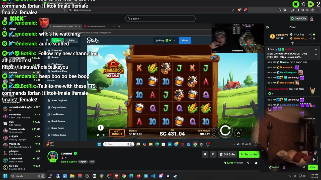This screenshot has height=180, width=321.
Task: Open chat settings gear icon
Action: pos(304,167)
